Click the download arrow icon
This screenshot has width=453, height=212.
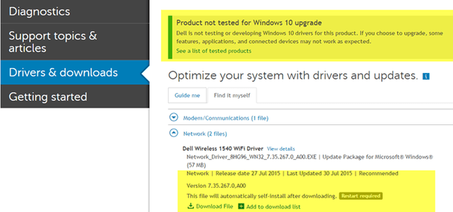tap(190, 206)
